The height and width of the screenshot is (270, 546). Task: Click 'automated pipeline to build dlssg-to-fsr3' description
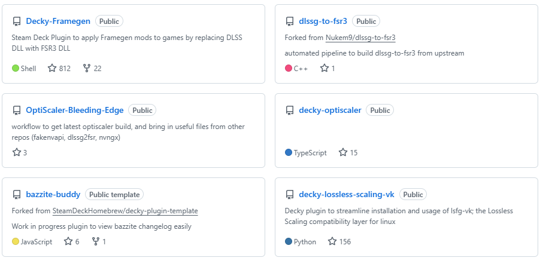click(374, 53)
